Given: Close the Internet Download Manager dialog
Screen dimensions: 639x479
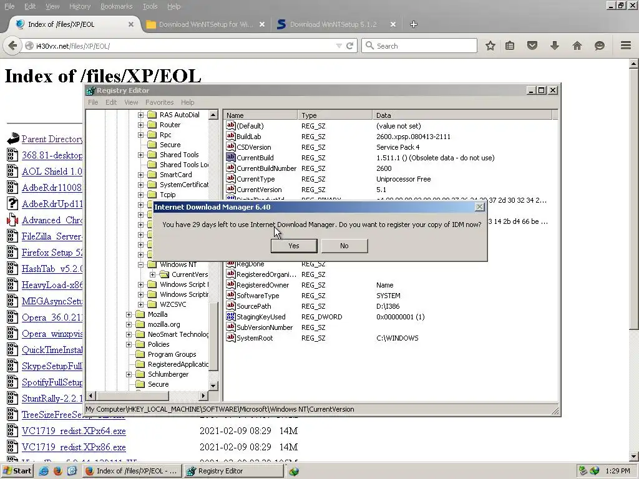Looking at the screenshot, I should click(480, 207).
